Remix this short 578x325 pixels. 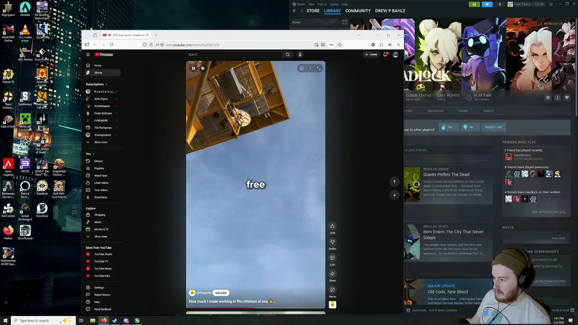tap(332, 290)
